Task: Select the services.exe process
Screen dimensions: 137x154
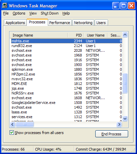Action: coord(66,117)
